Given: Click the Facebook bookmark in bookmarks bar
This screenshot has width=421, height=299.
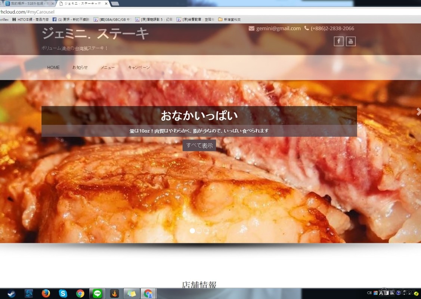Looking at the screenshot, I should point(71,19).
